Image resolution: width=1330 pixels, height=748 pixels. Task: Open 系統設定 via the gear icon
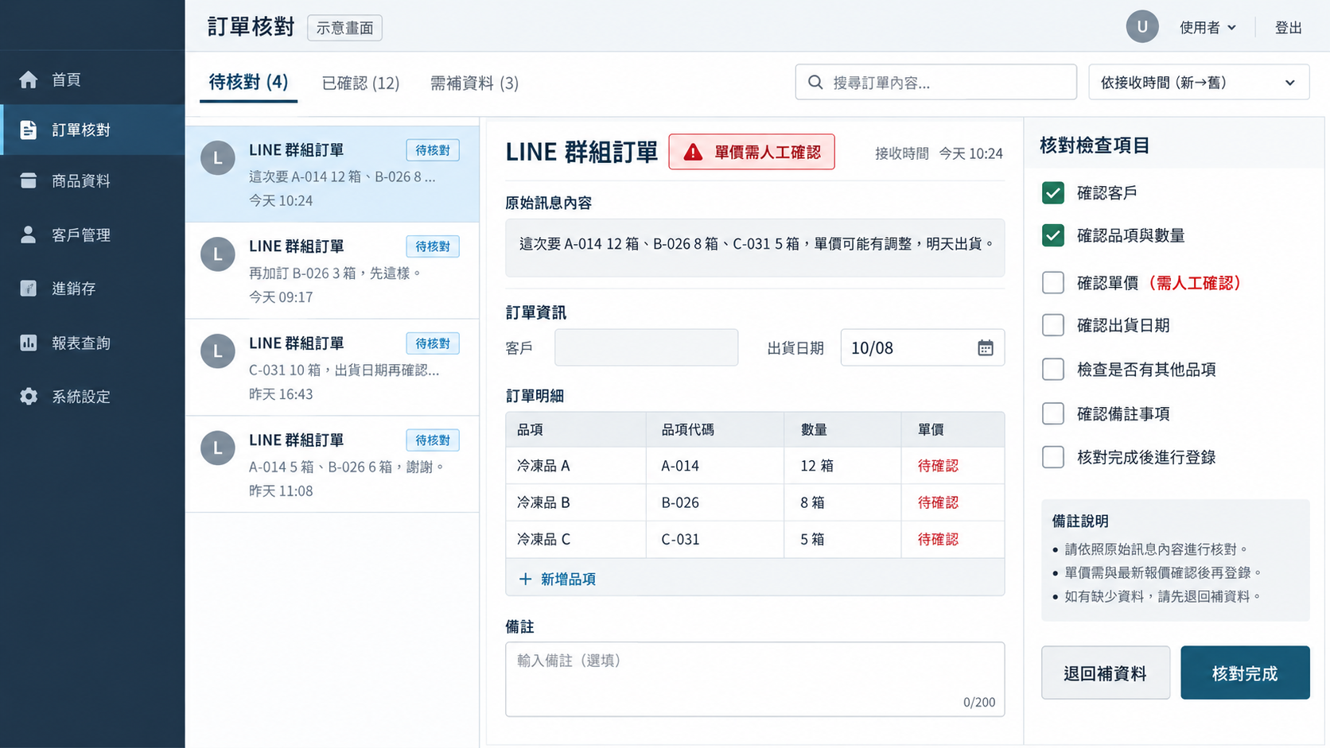click(x=29, y=396)
